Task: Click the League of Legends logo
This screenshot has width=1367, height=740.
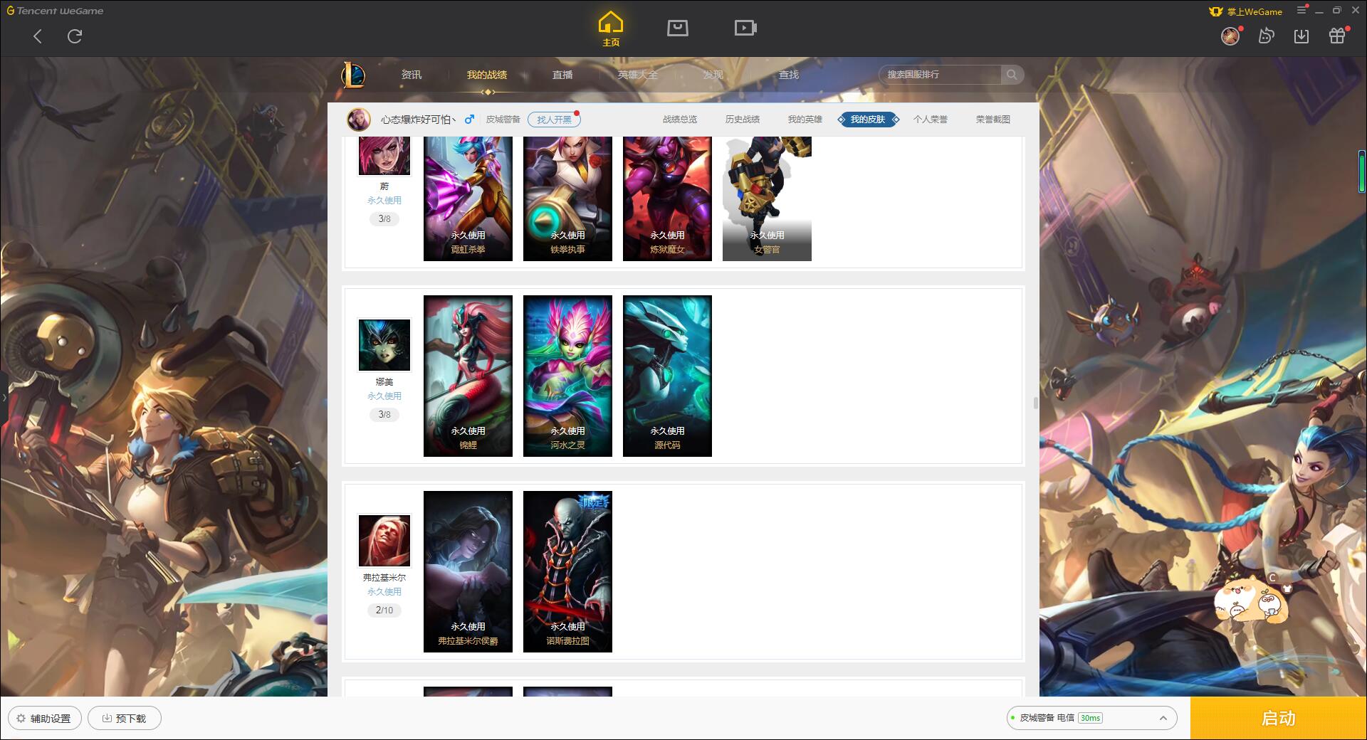Action: tap(353, 75)
